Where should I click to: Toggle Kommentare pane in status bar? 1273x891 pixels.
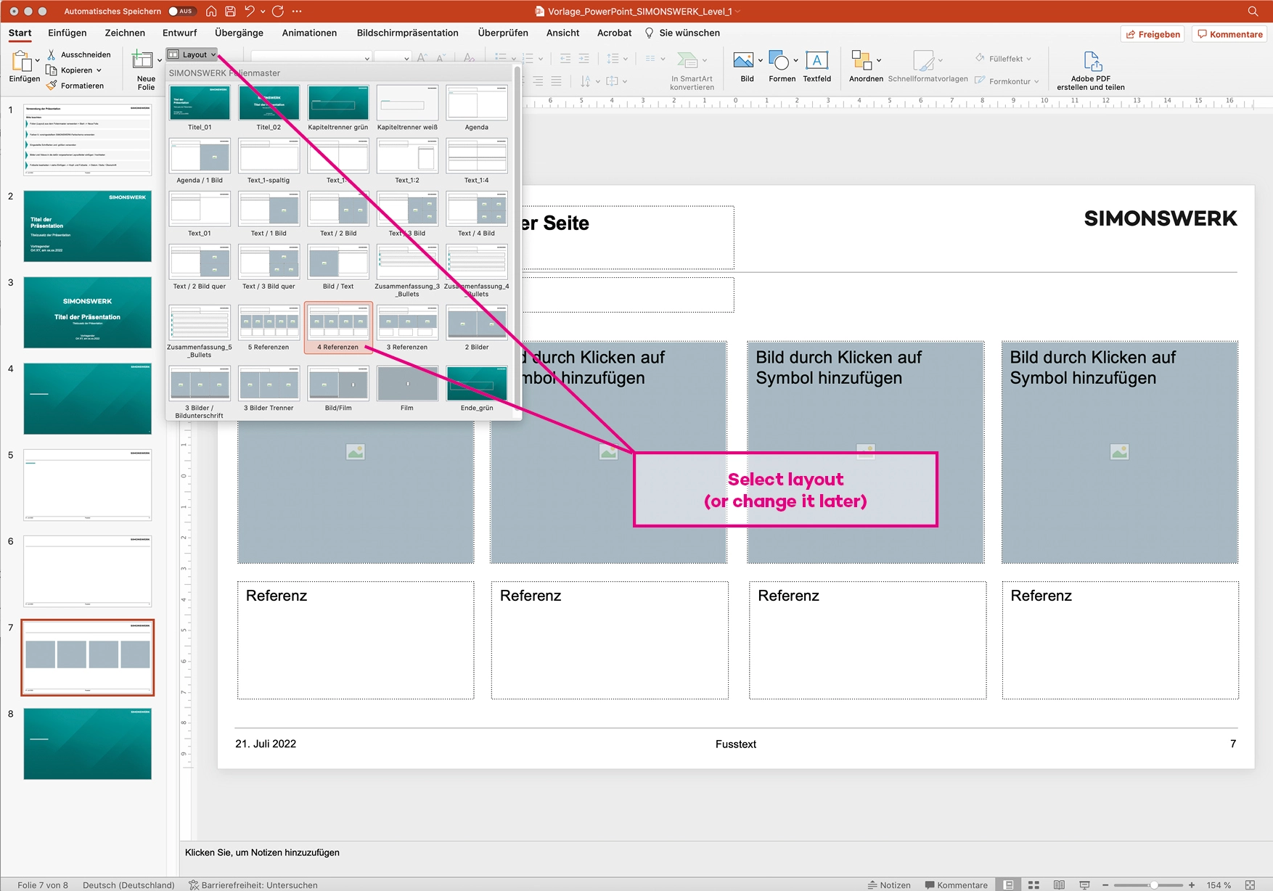(x=956, y=884)
